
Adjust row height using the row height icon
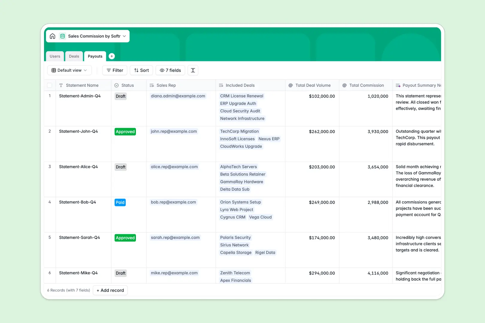(x=193, y=70)
